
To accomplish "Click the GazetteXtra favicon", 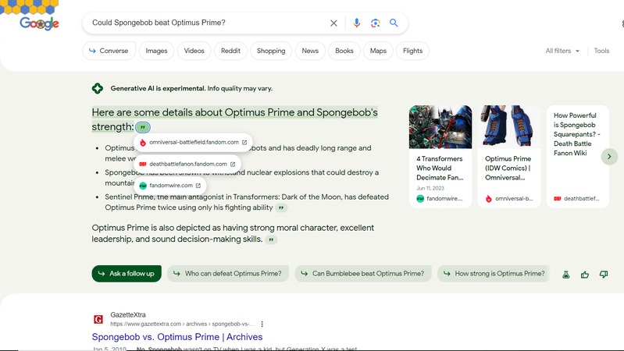I will (x=98, y=319).
